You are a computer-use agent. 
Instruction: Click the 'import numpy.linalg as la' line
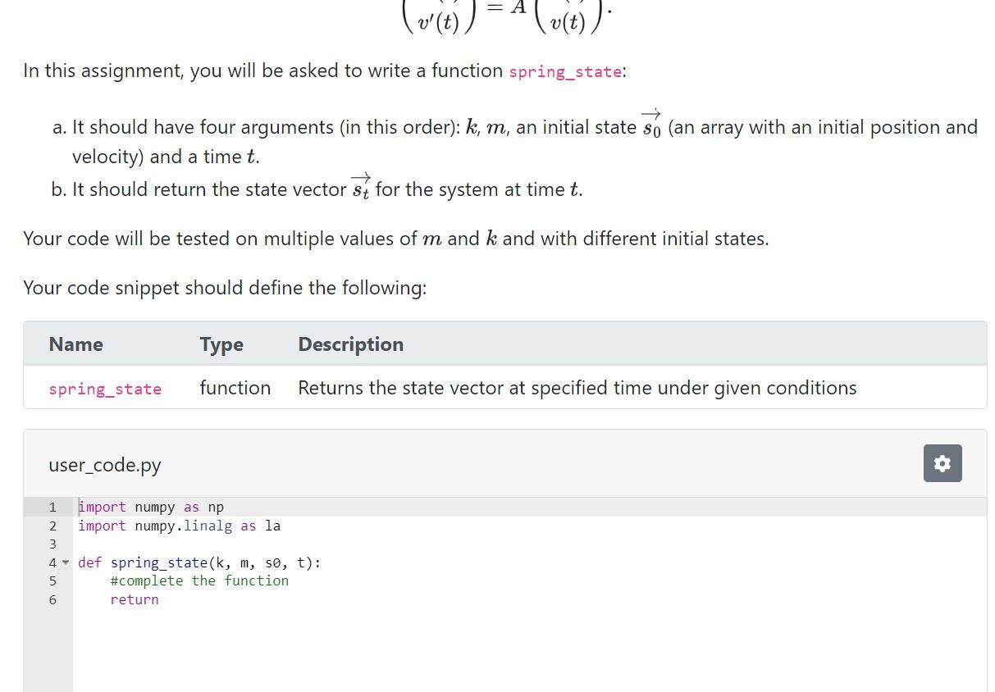pos(179,526)
